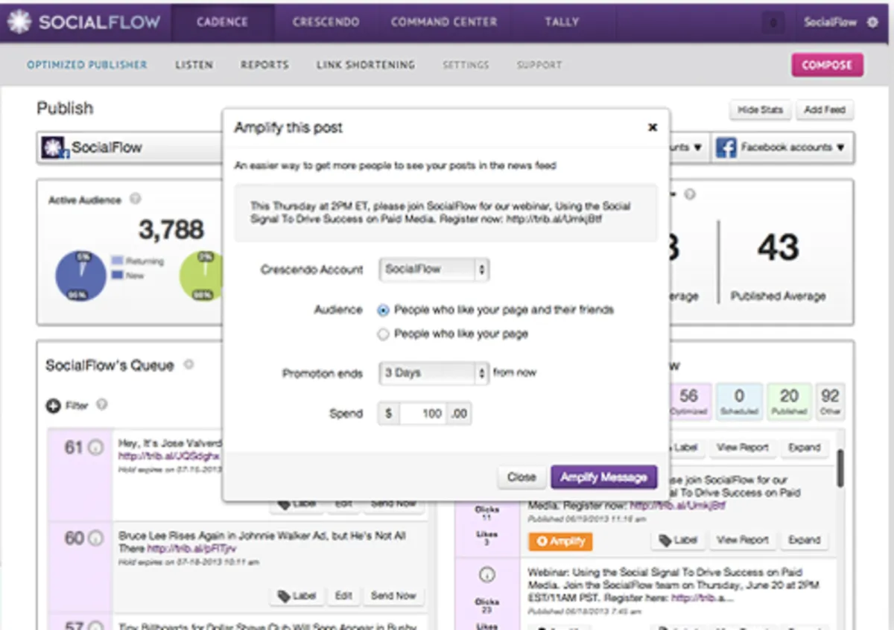
Task: Click the SocialFlow logo in the header
Action: pyautogui.click(x=84, y=22)
